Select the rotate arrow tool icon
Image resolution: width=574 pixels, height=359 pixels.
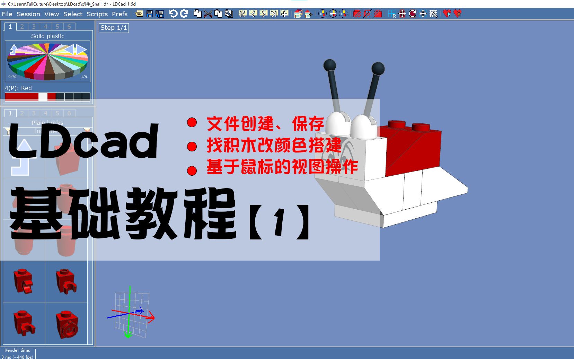[412, 14]
